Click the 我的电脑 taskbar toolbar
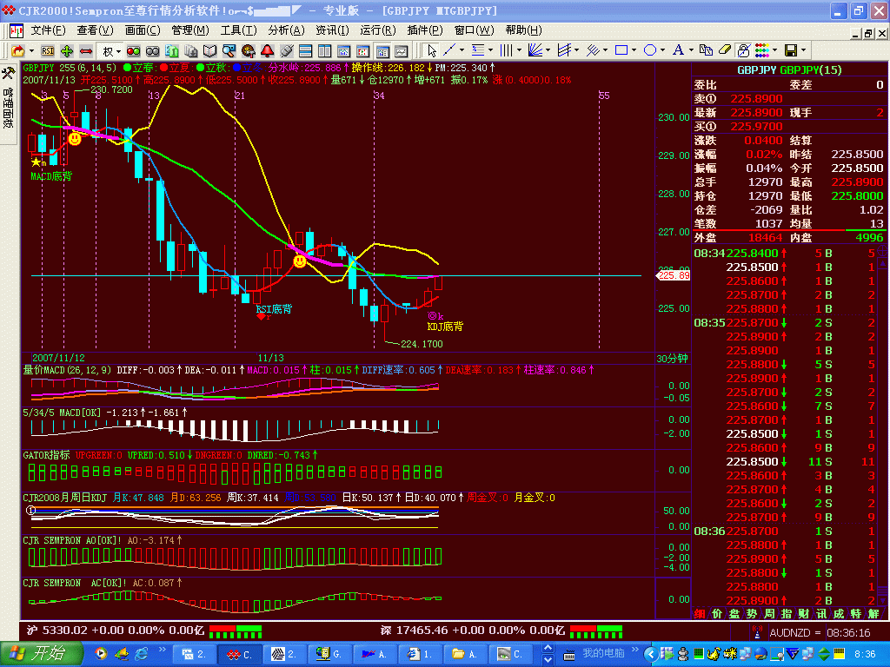Screen dimensions: 890x667 (603, 653)
